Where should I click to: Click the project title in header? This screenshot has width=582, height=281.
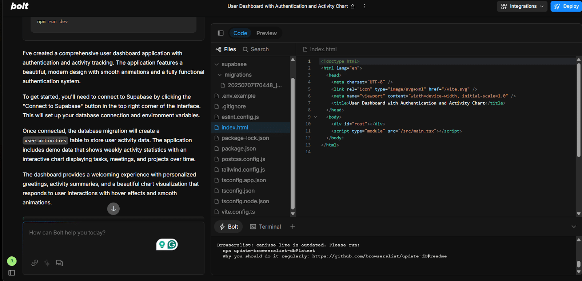[288, 6]
